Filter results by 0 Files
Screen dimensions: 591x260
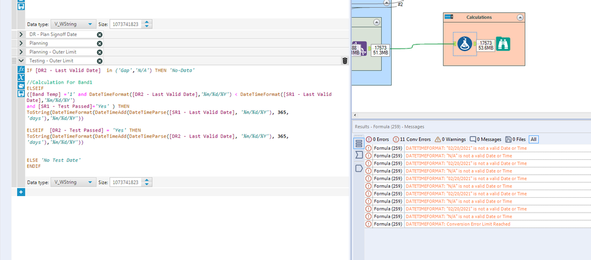click(x=516, y=139)
